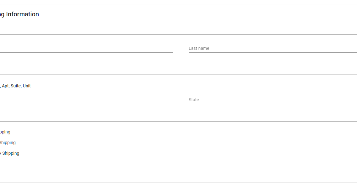Click the Apt, Suite, Unit label text
The width and height of the screenshot is (357, 187).
click(x=16, y=86)
